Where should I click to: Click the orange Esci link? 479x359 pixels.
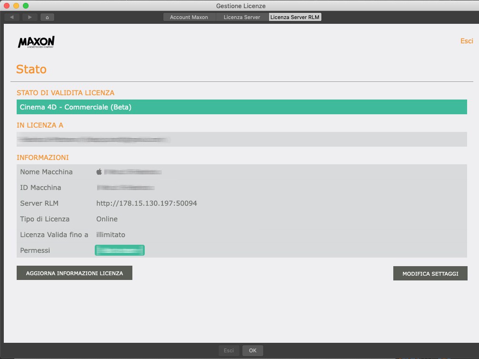(467, 41)
